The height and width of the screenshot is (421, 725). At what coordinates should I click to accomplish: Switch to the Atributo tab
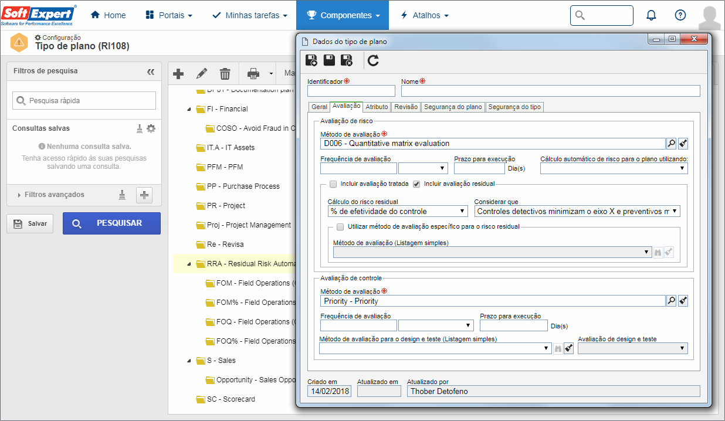(377, 107)
